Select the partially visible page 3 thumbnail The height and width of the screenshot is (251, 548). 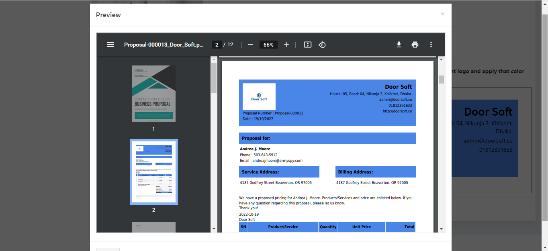(x=154, y=227)
